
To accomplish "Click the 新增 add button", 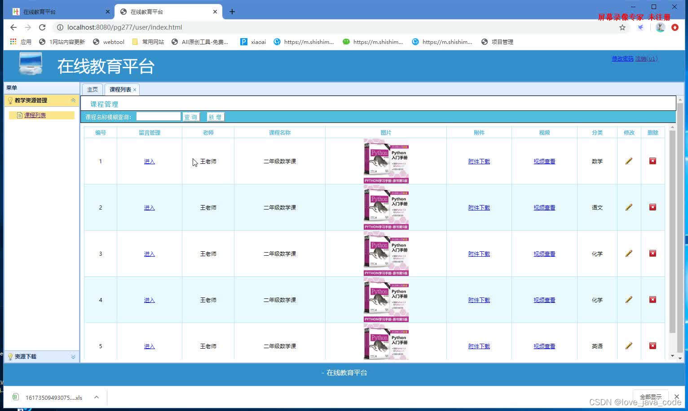I will [215, 117].
